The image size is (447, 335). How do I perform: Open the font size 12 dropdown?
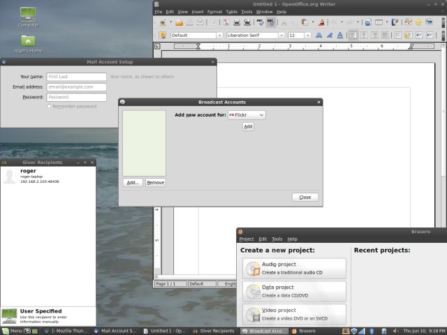(308, 35)
